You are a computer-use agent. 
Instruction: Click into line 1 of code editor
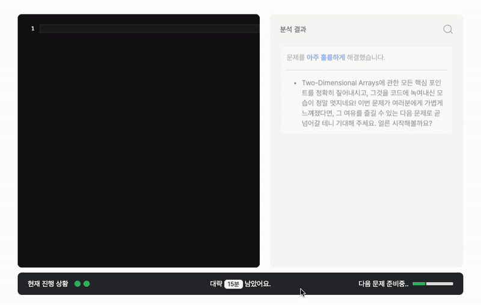pyautogui.click(x=149, y=28)
